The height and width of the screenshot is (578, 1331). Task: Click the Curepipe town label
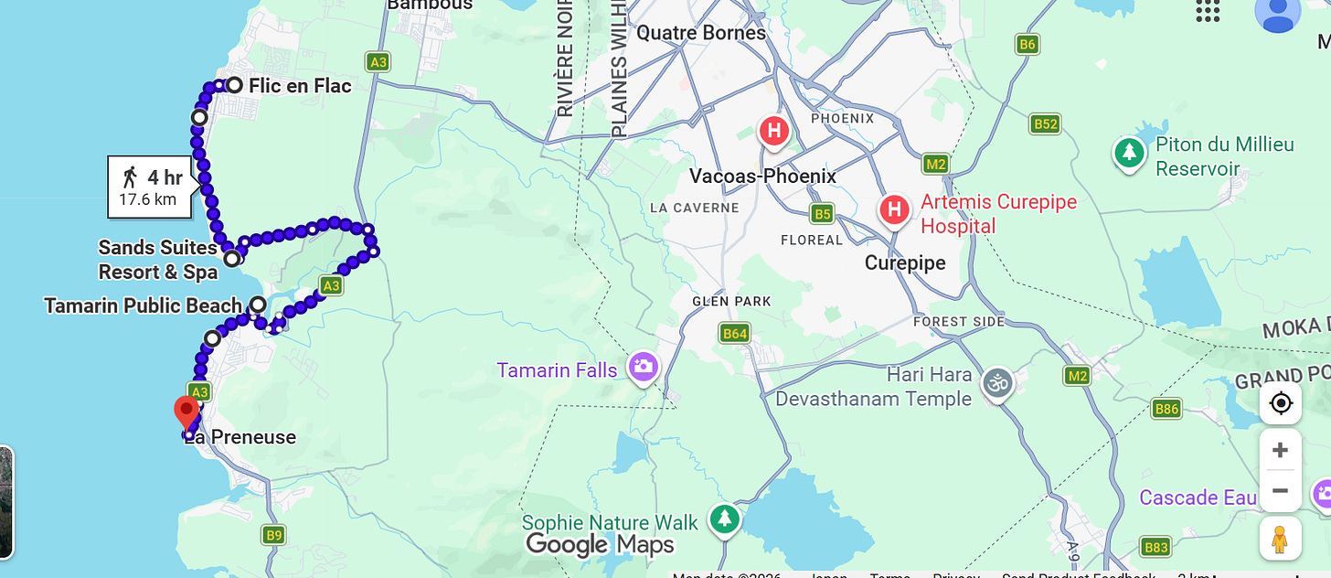coord(905,262)
